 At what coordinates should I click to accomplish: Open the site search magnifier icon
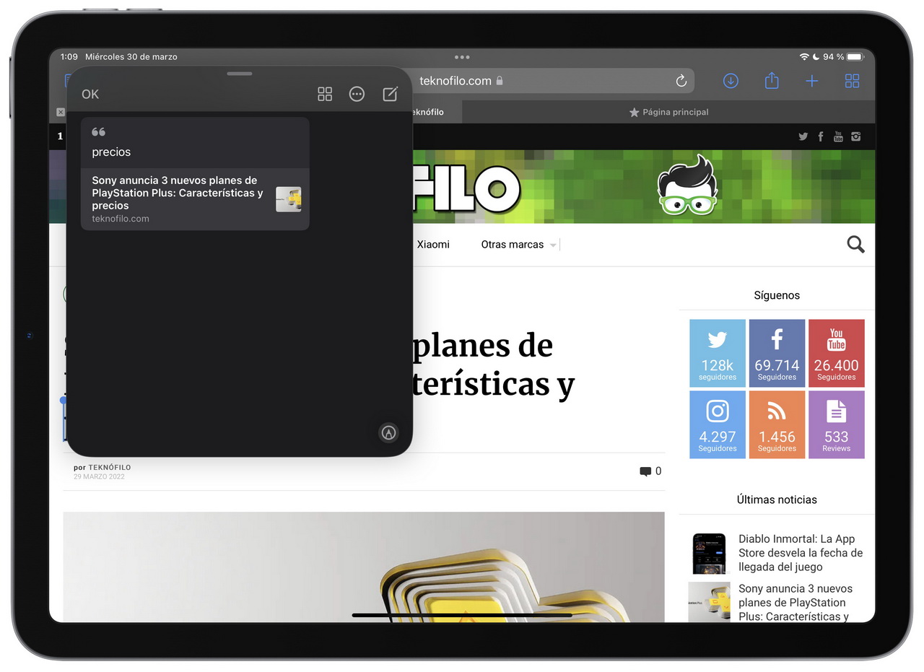pos(855,245)
